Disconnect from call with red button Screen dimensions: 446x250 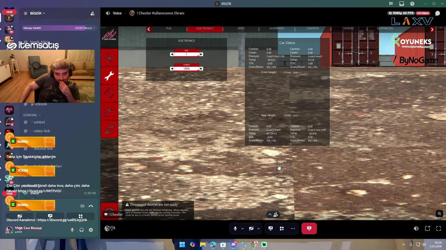(309, 228)
